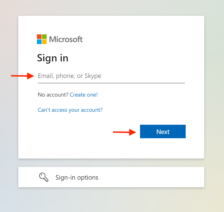Viewport: 224px width, 212px height.
Task: Click the "Sign in" heading
Action: (x=53, y=58)
